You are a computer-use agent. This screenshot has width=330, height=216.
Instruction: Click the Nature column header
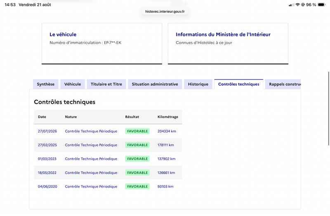[x=71, y=117]
